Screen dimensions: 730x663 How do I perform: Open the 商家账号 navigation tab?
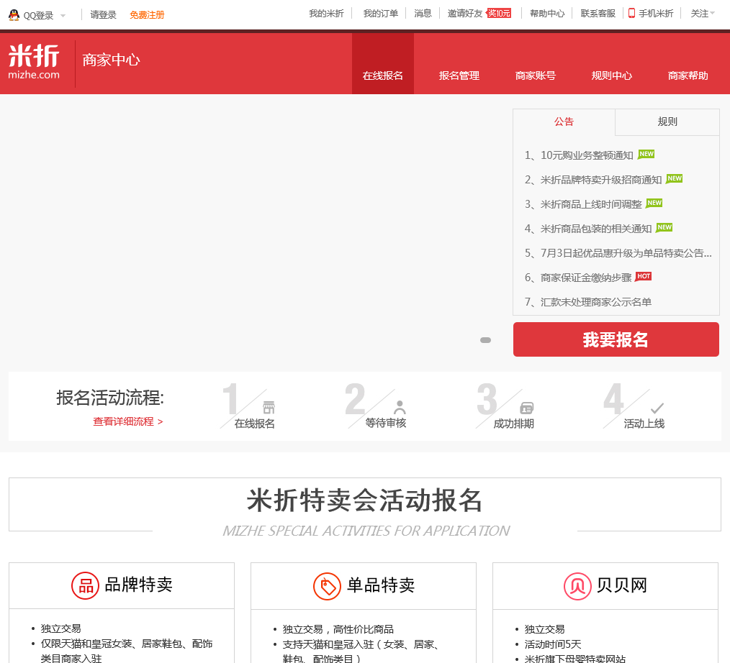coord(536,76)
